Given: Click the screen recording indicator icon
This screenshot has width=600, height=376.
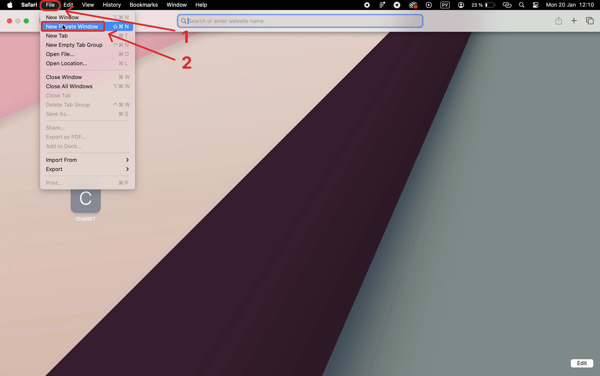Looking at the screenshot, I should pos(367,5).
